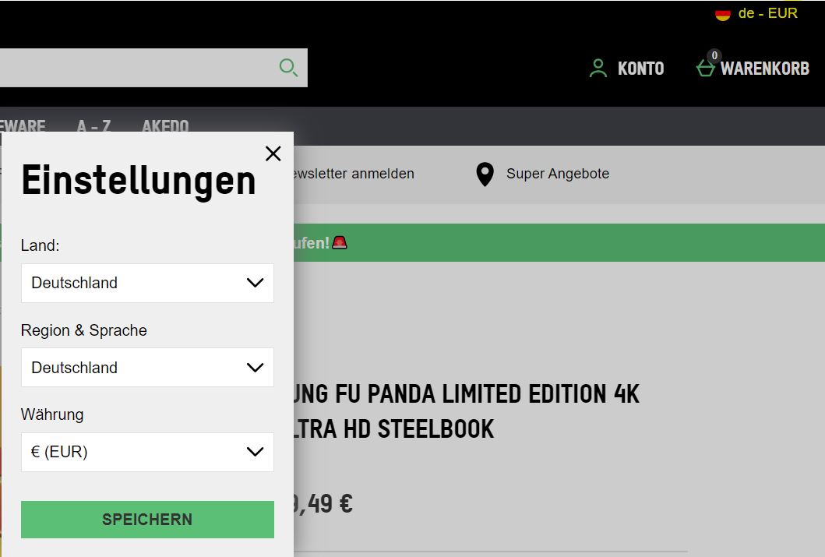Click the location pin icon
Image resolution: width=825 pixels, height=557 pixels.
[485, 175]
